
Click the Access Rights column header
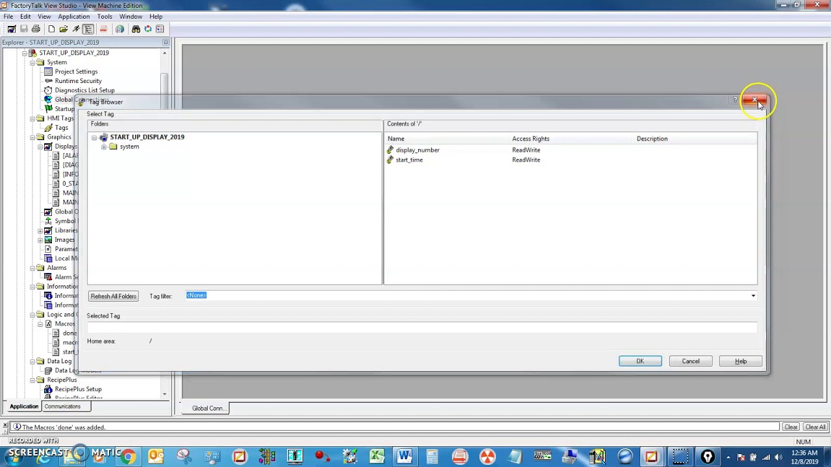[530, 139]
